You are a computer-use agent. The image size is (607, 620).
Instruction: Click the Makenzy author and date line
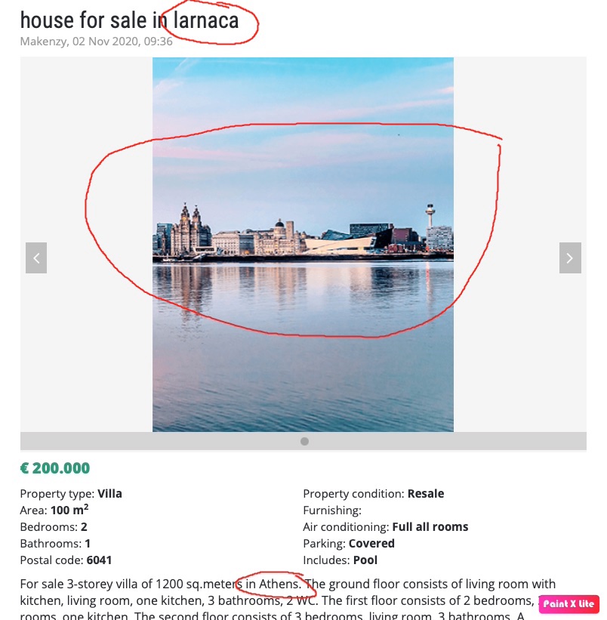click(x=97, y=42)
